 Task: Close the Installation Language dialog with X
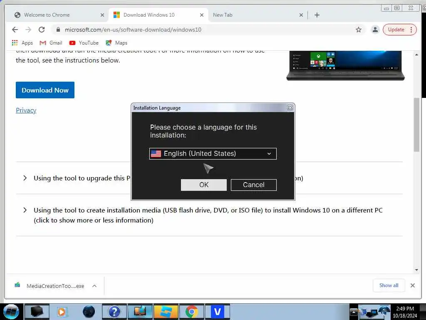pyautogui.click(x=290, y=108)
